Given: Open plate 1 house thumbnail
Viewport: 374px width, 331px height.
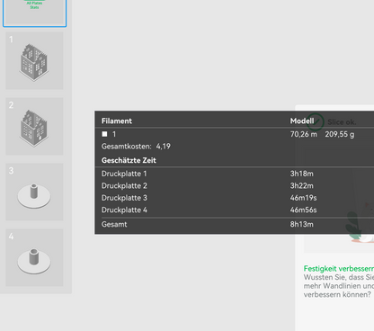Looking at the screenshot, I should tap(34, 61).
